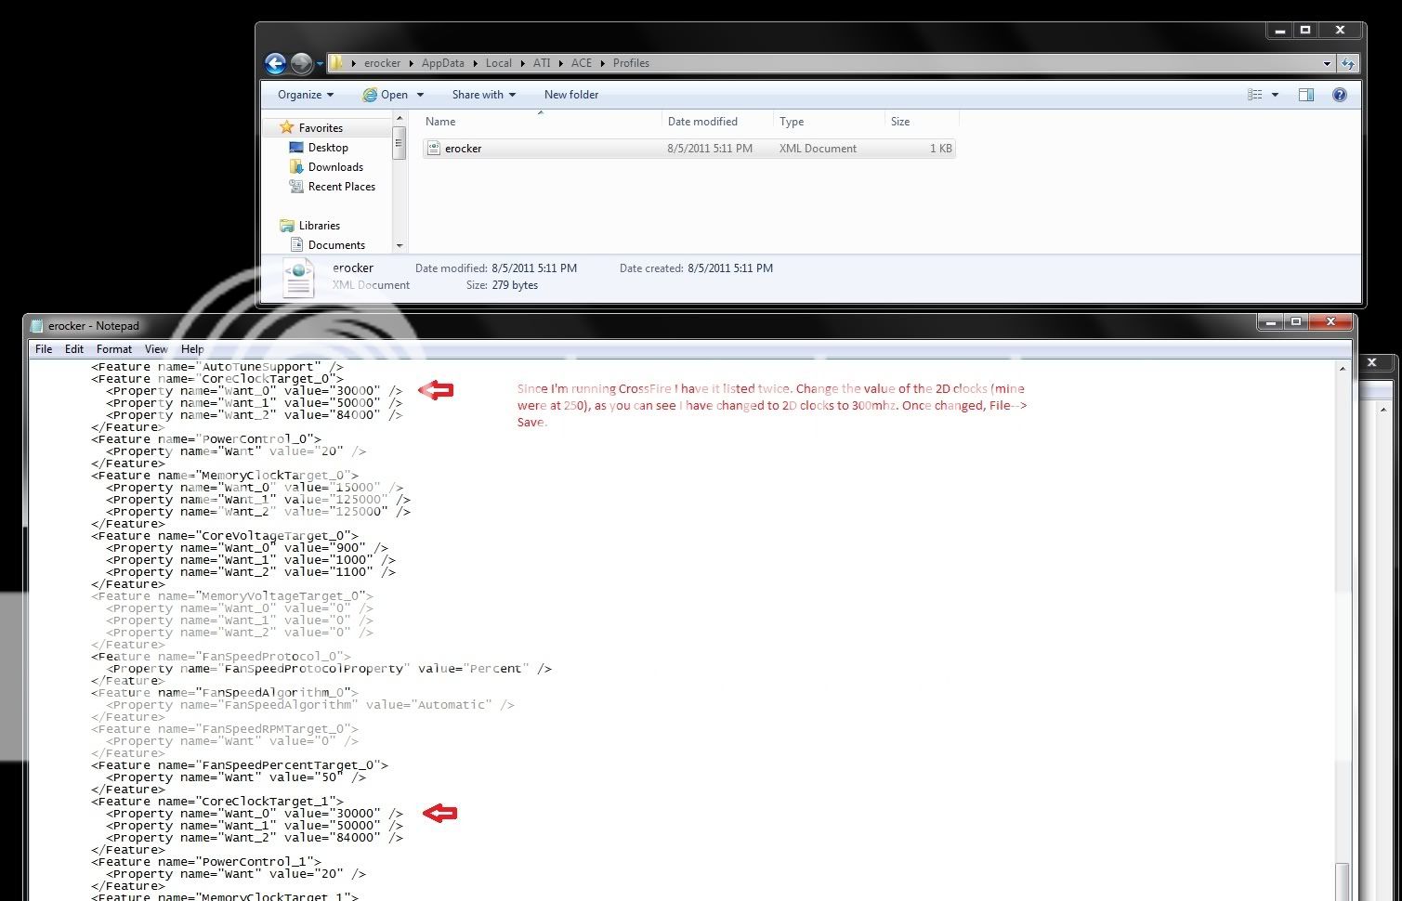Click the Want_0 value="900" line
Image resolution: width=1402 pixels, height=901 pixels.
tap(247, 548)
